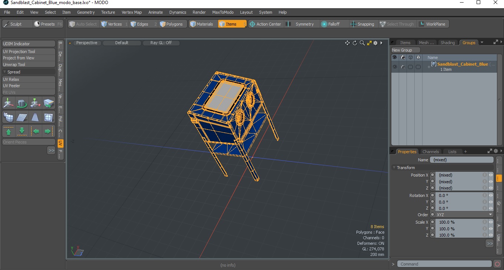Click the Scale X keyframe circle toggle
The width and height of the screenshot is (504, 270).
432,222
